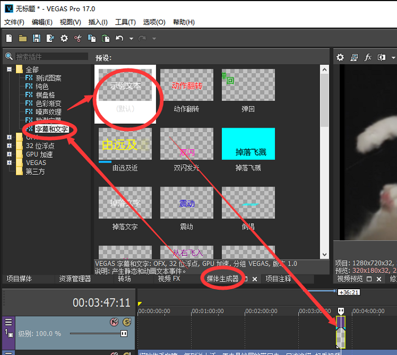397x355 pixels.
Task: Open the 选项(O) menu
Action: pyautogui.click(x=154, y=22)
